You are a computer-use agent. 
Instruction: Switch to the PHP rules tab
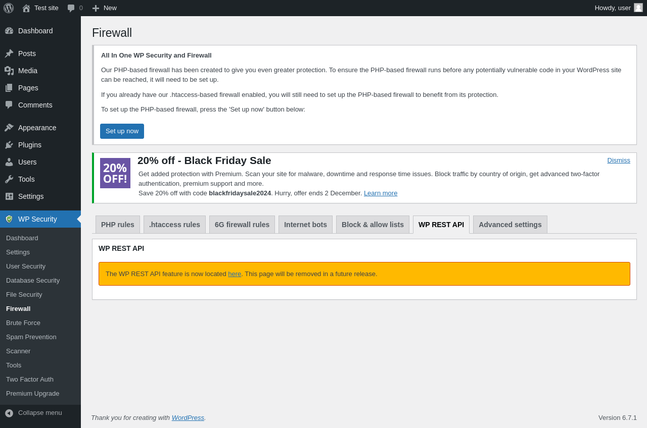118,225
